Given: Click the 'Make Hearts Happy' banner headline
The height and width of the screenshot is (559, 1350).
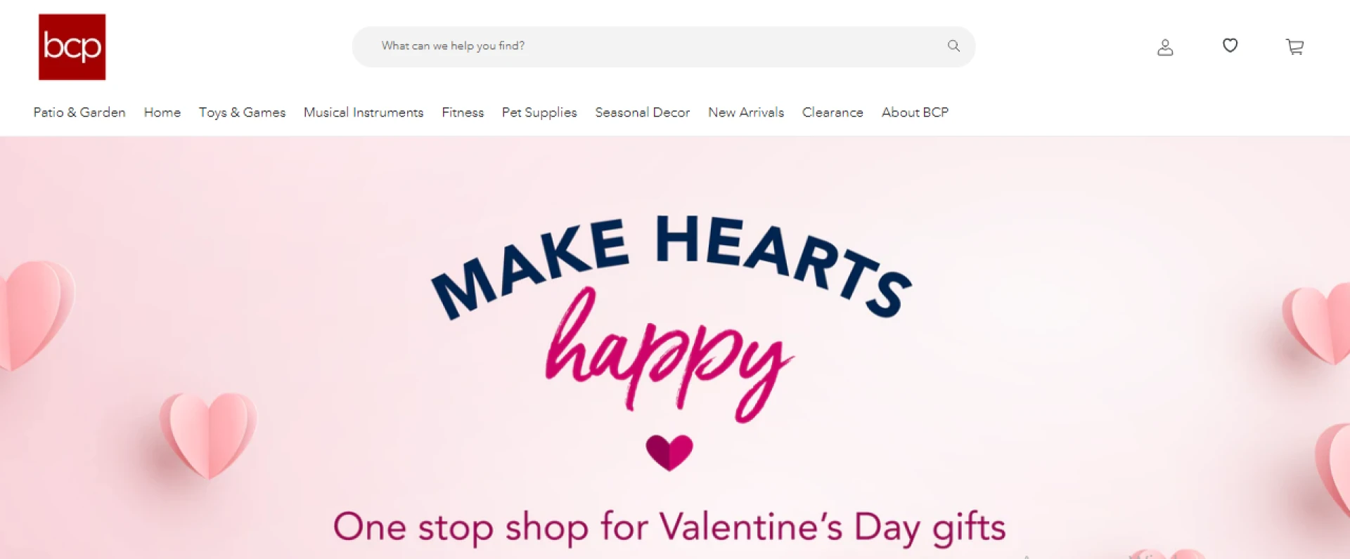Looking at the screenshot, I should click(x=671, y=267).
